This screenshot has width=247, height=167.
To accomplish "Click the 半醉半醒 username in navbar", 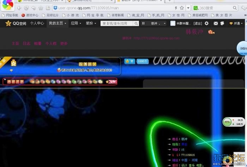I will pos(183,23).
